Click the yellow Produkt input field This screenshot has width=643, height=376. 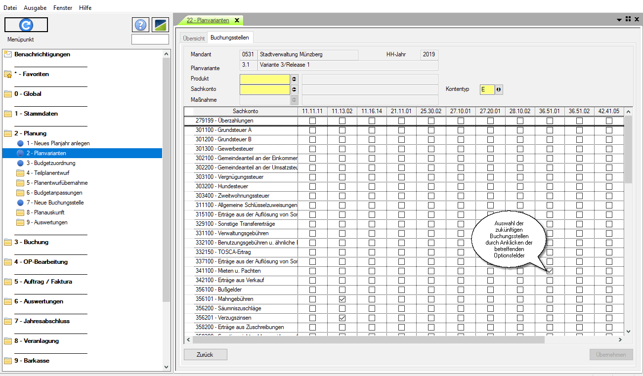[264, 79]
